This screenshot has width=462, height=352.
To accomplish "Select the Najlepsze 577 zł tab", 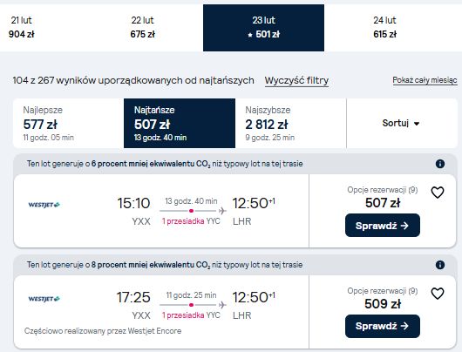I will (68, 123).
